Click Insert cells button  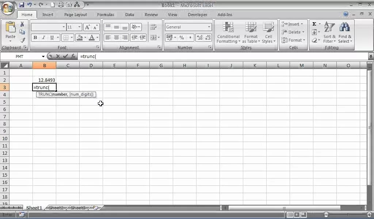click(292, 24)
